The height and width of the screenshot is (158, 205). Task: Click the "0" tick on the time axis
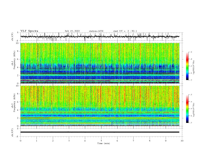(x=20, y=141)
